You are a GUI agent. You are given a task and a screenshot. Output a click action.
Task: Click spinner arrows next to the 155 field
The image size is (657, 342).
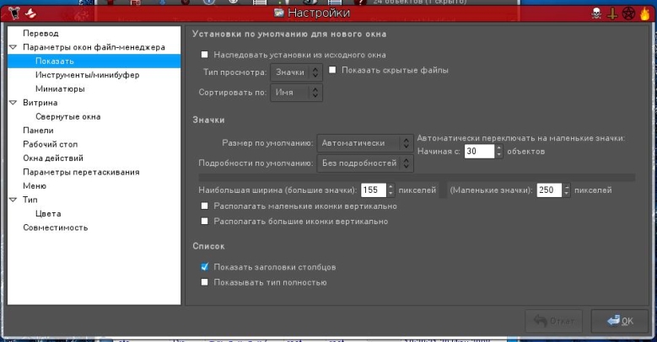pos(390,190)
